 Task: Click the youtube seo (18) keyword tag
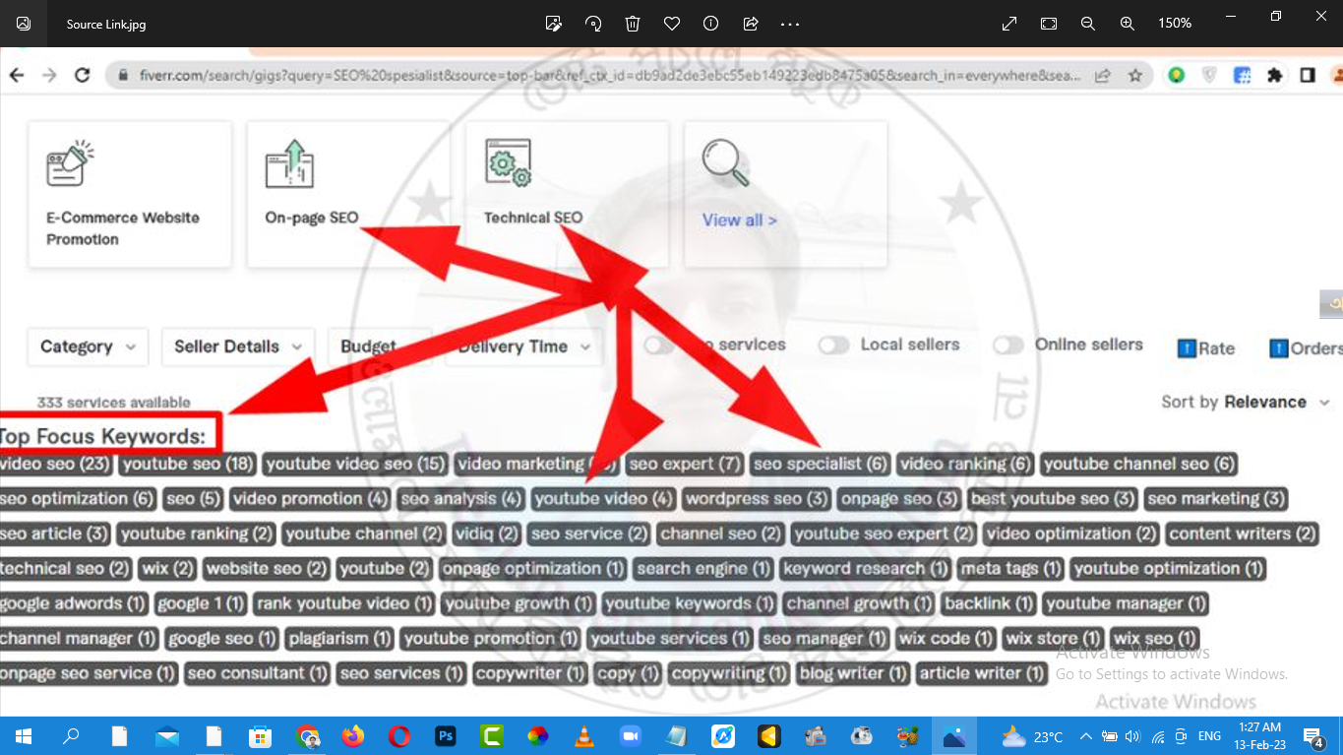pyautogui.click(x=187, y=464)
